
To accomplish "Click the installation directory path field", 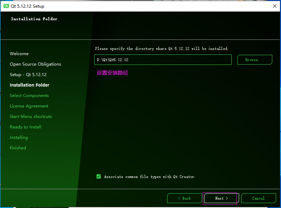I will pyautogui.click(x=163, y=60).
